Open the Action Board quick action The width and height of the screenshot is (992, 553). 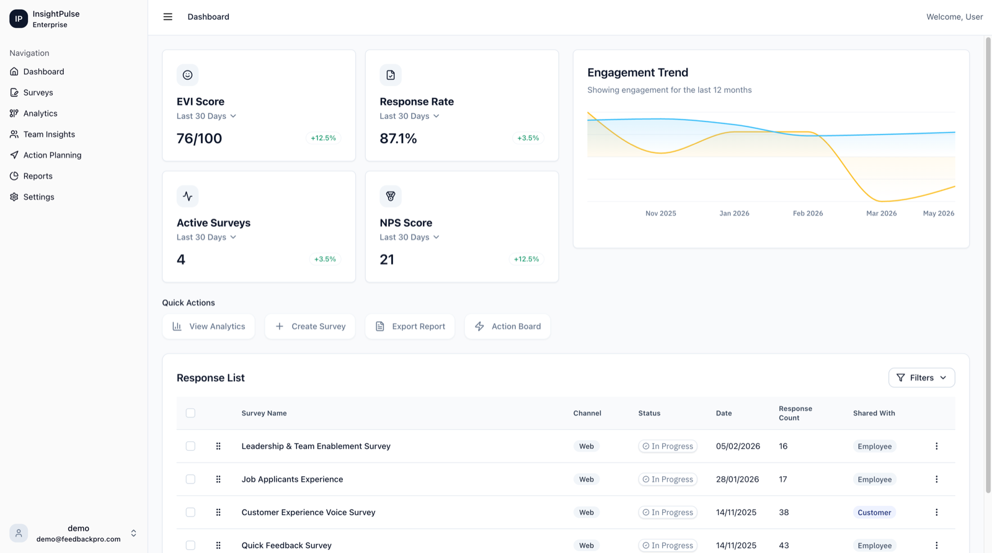(x=508, y=327)
